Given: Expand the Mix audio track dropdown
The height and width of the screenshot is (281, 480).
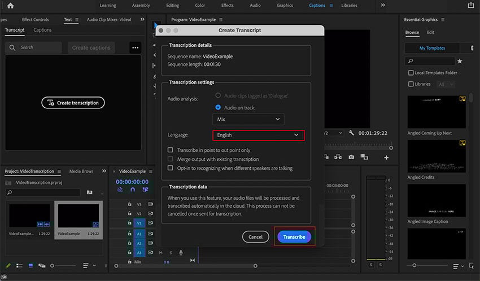Looking at the screenshot, I should tap(248, 120).
